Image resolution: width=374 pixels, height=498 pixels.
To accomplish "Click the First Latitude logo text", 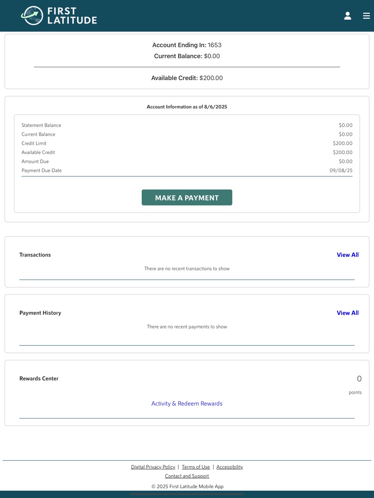I will point(72,16).
